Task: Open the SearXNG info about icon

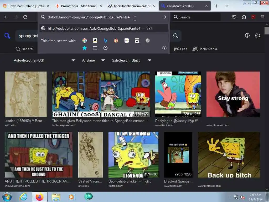Action: coord(247,36)
